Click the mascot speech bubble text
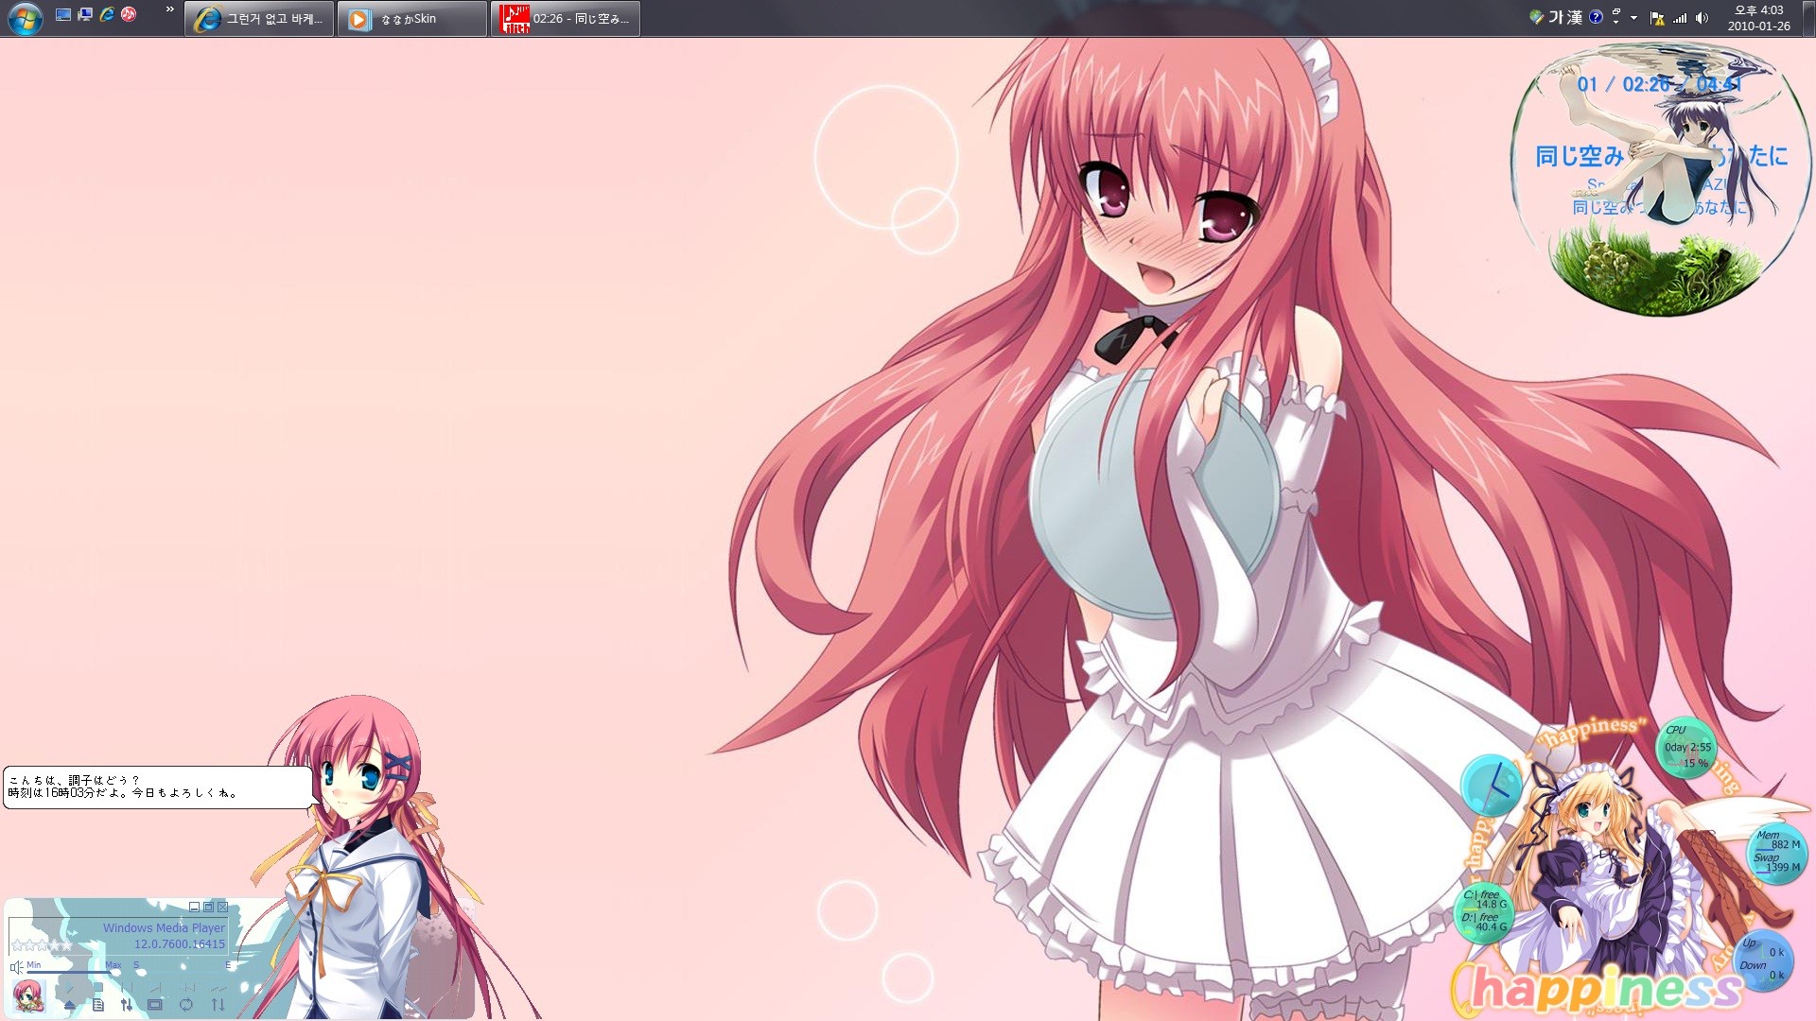1816x1021 pixels. tap(123, 787)
